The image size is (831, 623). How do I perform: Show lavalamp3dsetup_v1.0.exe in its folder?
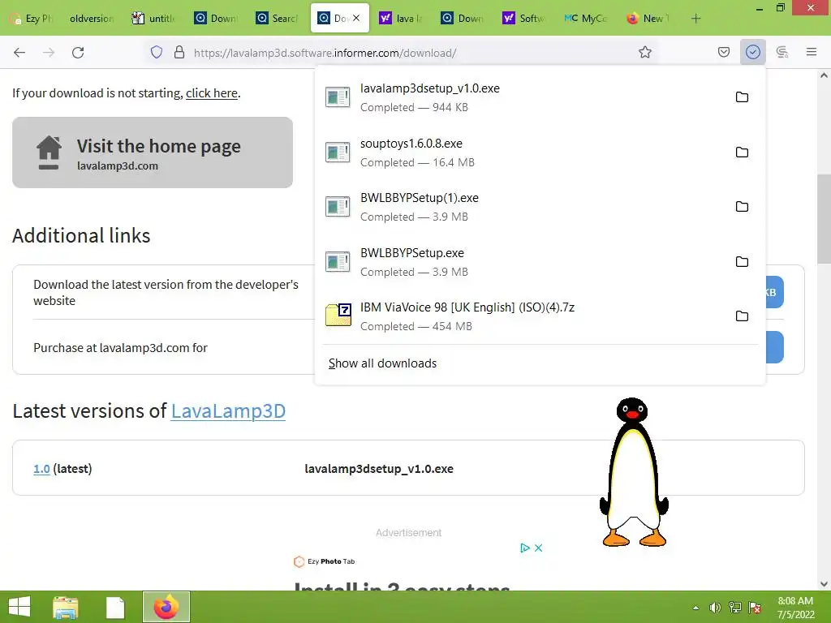[x=742, y=97]
